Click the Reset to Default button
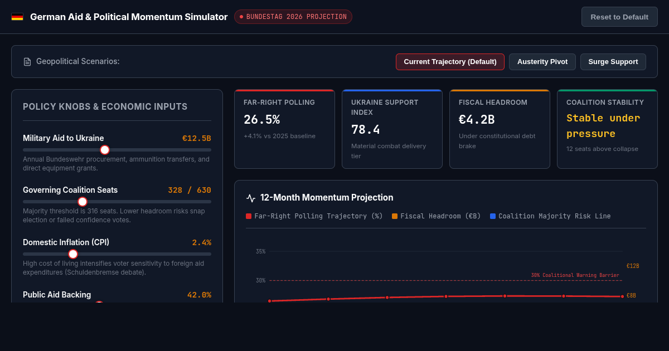The height and width of the screenshot is (351, 669). (x=619, y=17)
